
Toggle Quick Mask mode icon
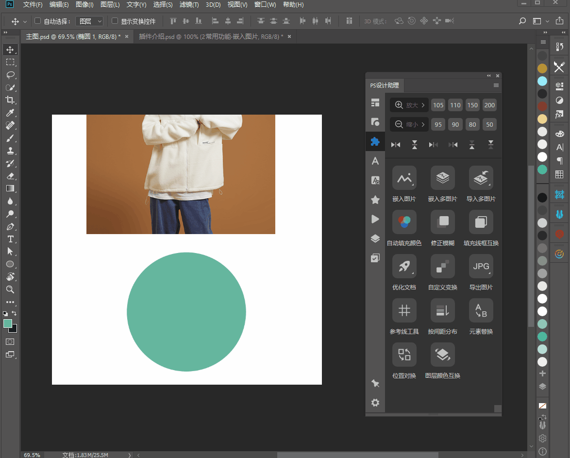pos(10,341)
